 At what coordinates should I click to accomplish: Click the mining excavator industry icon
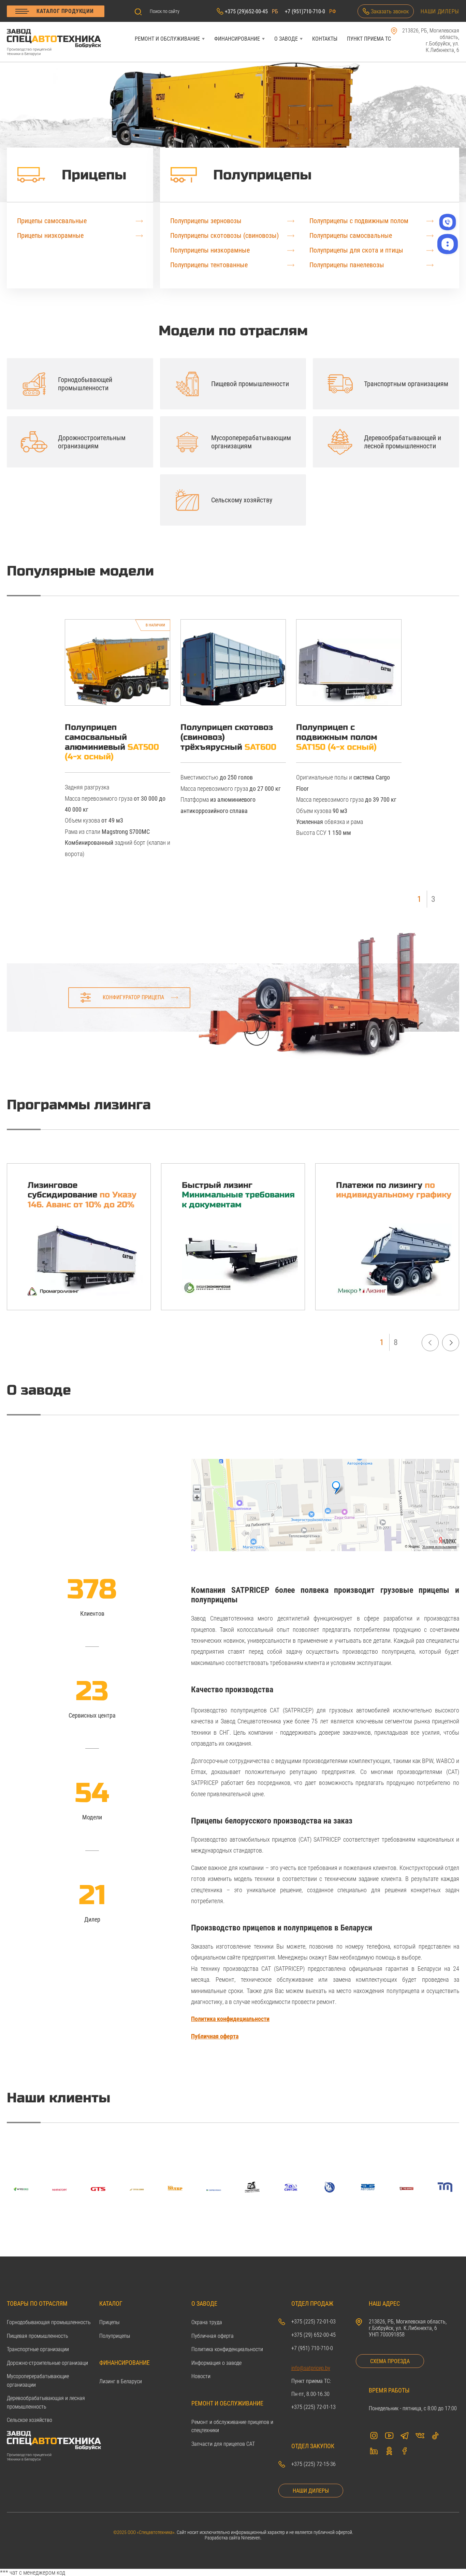(34, 384)
